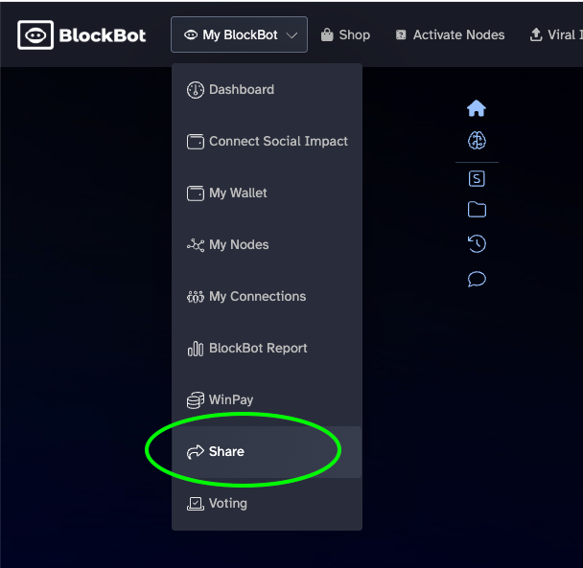
Task: Click the Connect Social Impact wallet icon
Action: tap(196, 142)
